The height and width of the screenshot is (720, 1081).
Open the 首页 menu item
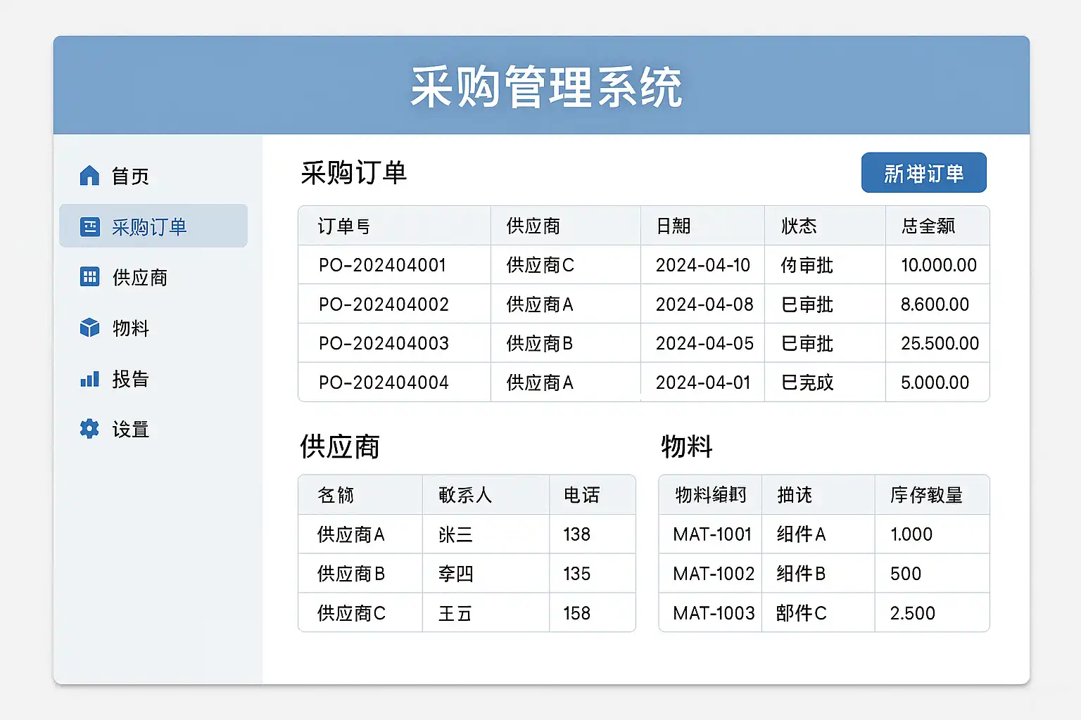(131, 176)
